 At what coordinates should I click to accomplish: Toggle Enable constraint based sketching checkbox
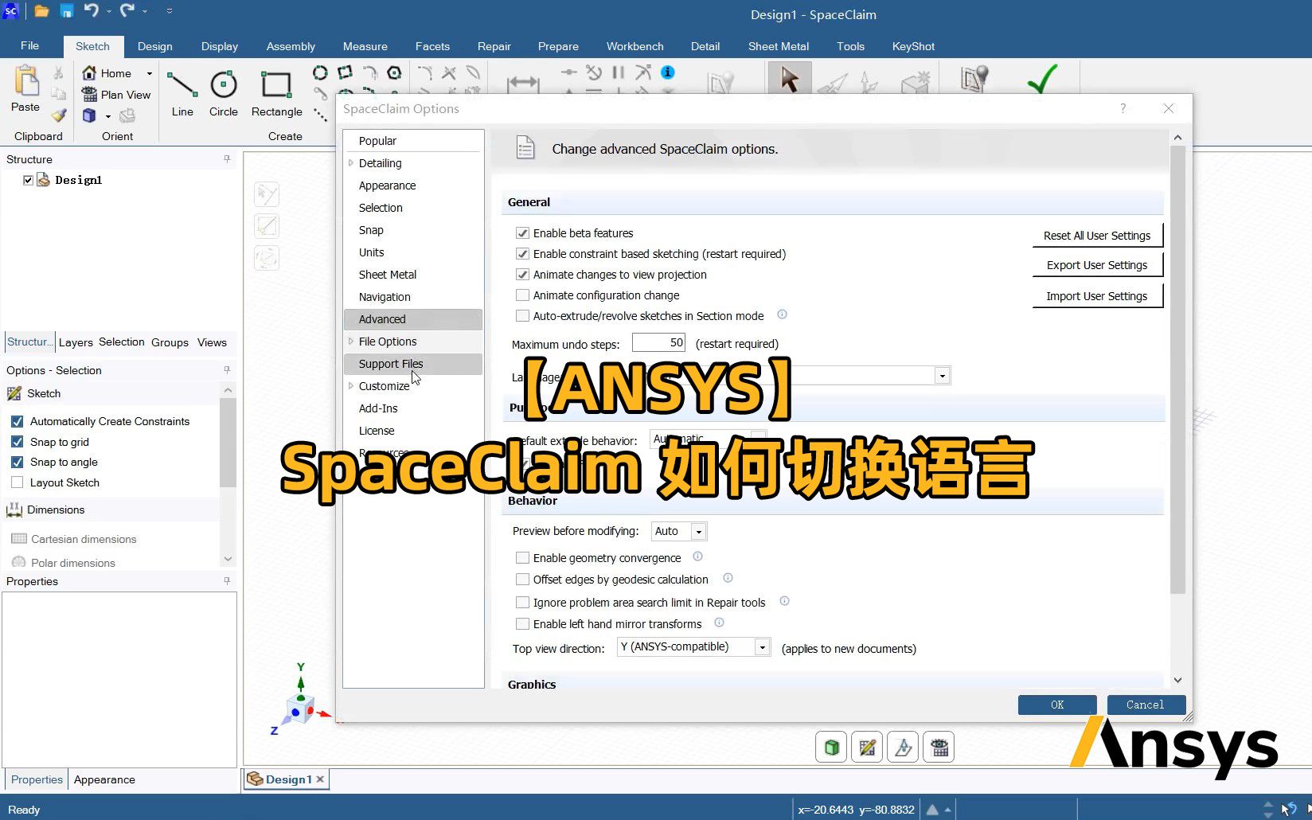point(522,254)
